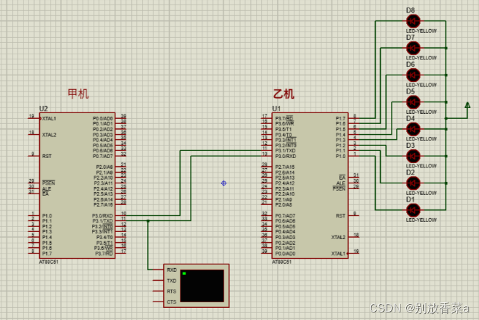Screen dimensions: 479x320
Task: Select LED D6 symbol
Action: point(413,75)
